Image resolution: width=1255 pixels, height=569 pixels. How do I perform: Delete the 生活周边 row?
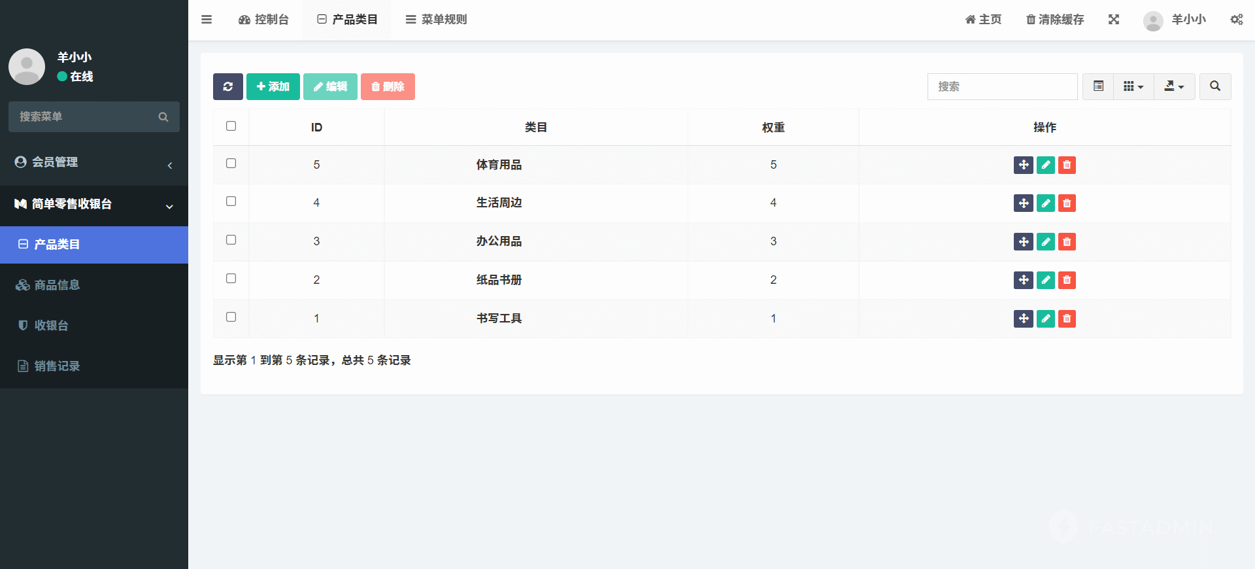[x=1067, y=203]
